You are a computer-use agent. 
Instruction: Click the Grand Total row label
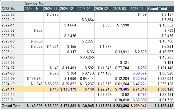pyautogui.click(x=12, y=106)
